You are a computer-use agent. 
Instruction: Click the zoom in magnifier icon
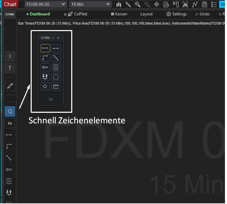click(138, 4)
